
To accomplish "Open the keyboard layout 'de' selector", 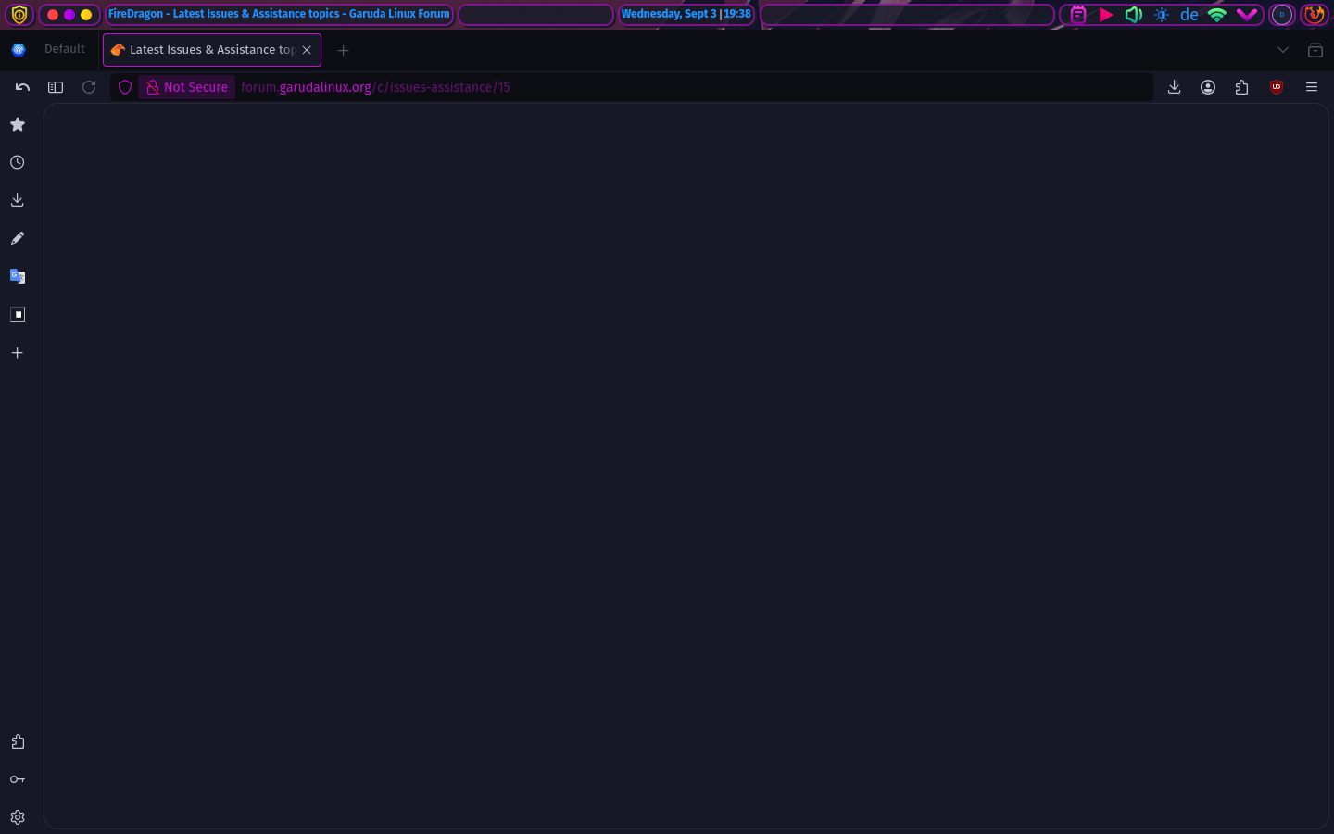I will pos(1189,15).
